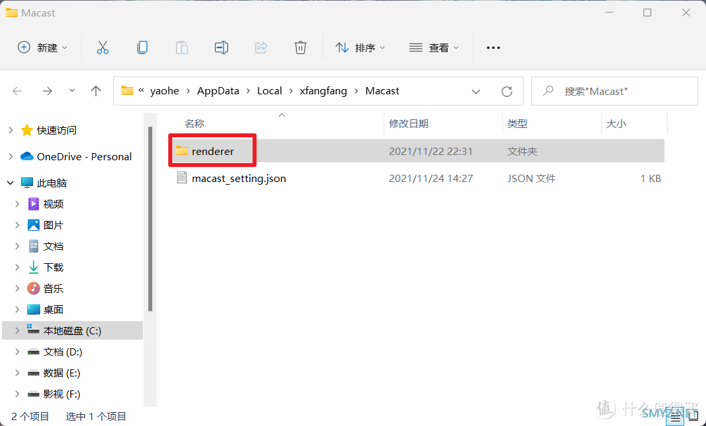Click the renderer folder icon

[x=182, y=150]
